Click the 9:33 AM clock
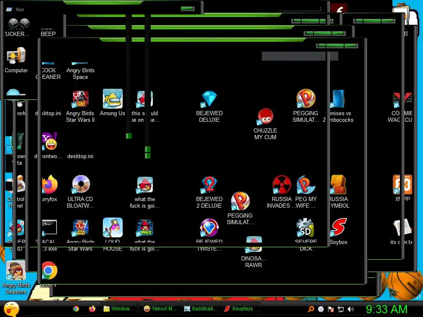This screenshot has height=317, width=423. point(387,309)
